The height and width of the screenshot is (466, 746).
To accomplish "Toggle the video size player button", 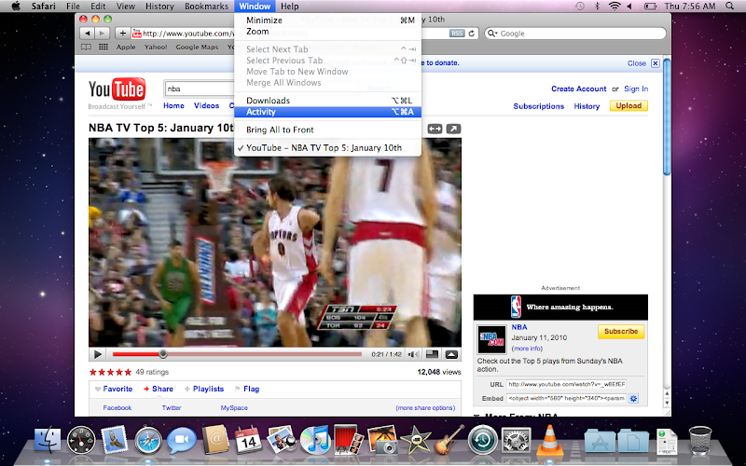I will point(432,354).
